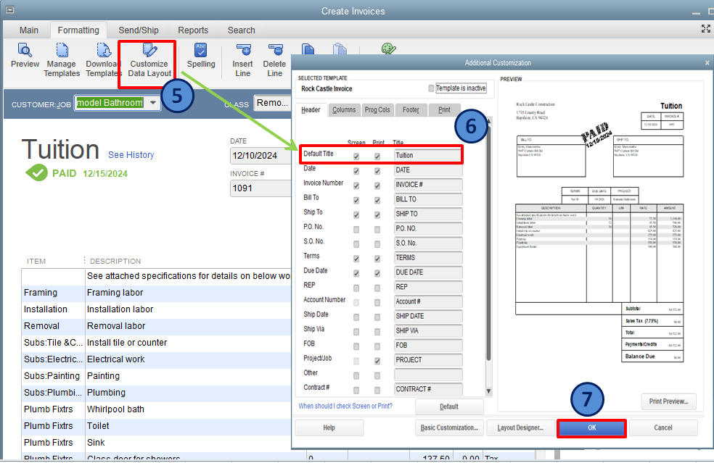Toggle Project/Job Print checkbox
The height and width of the screenshot is (463, 714).
(x=377, y=361)
